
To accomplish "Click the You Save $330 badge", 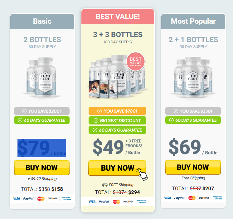I will coord(193,111).
